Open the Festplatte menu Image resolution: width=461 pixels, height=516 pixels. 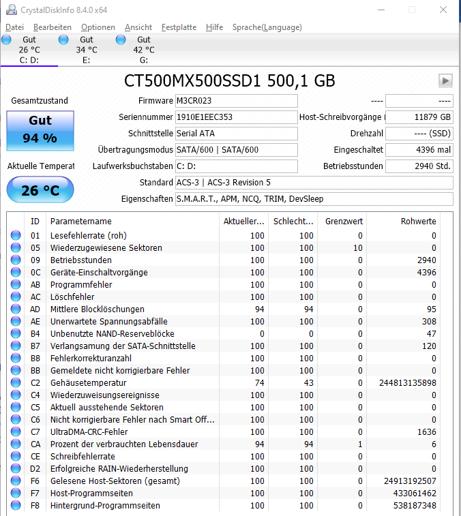pos(179,27)
